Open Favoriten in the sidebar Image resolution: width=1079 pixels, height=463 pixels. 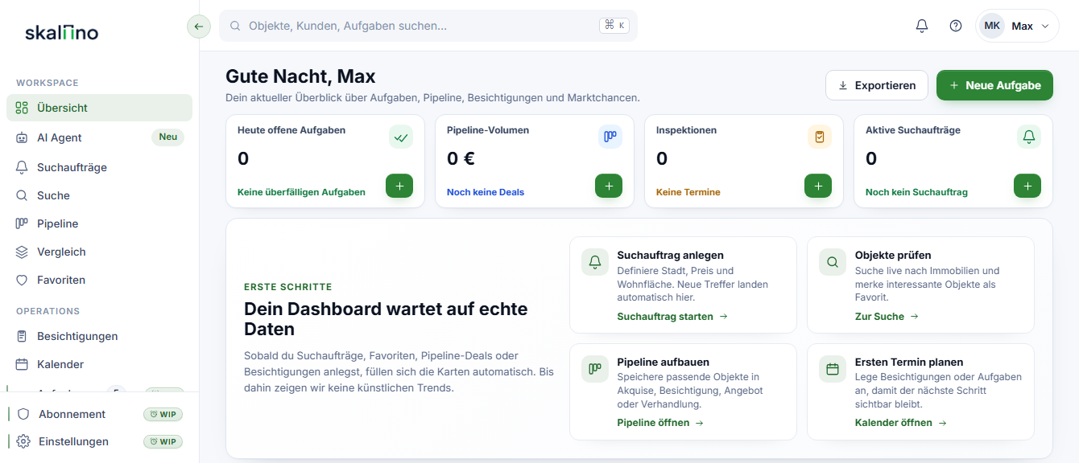coord(99,280)
